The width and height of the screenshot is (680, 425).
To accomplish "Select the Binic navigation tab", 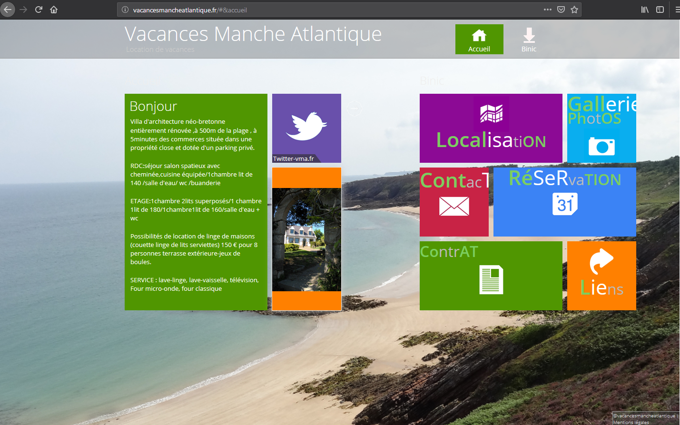I will (x=529, y=39).
